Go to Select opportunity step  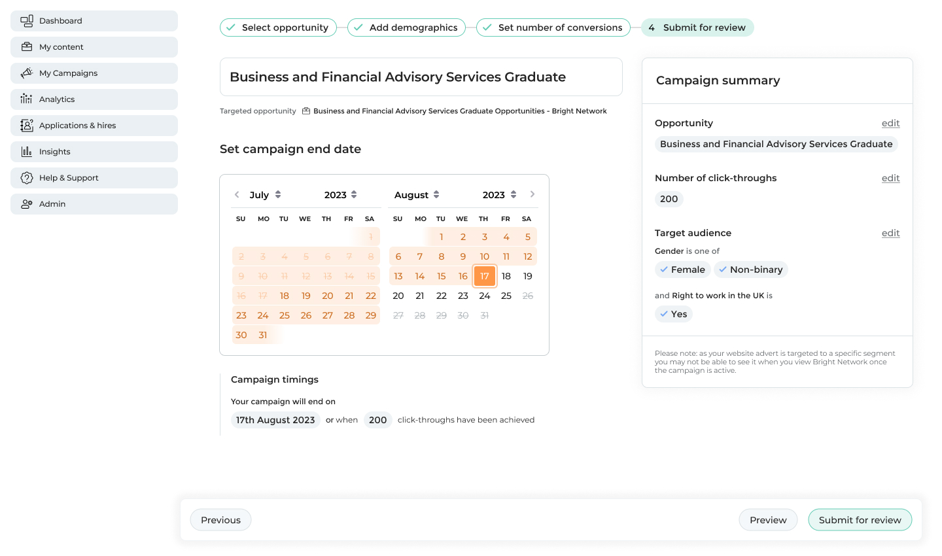pyautogui.click(x=278, y=27)
